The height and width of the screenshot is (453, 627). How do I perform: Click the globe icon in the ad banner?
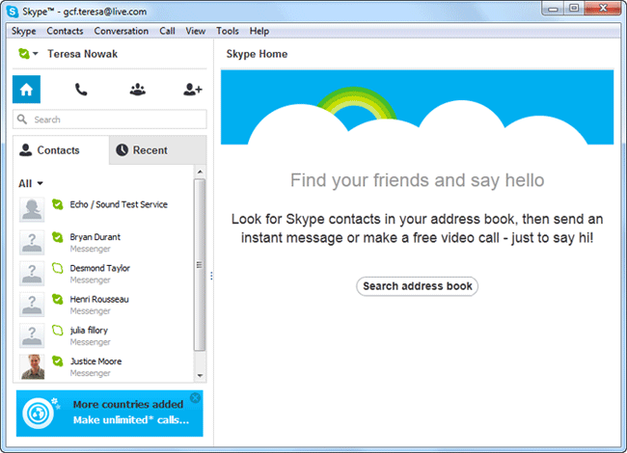click(x=39, y=413)
